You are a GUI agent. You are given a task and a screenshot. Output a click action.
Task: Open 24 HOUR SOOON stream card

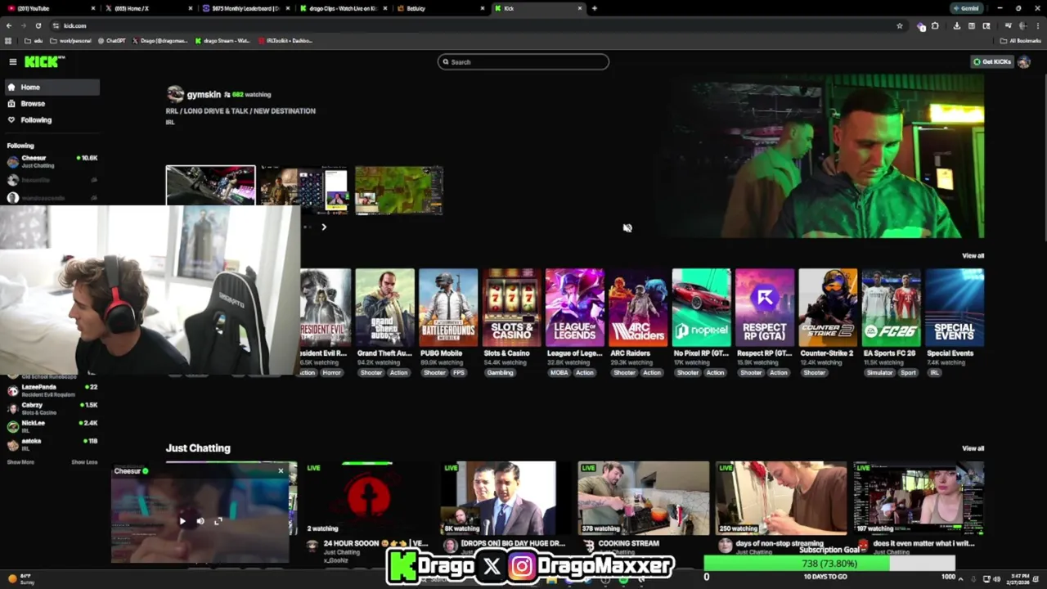pyautogui.click(x=368, y=498)
